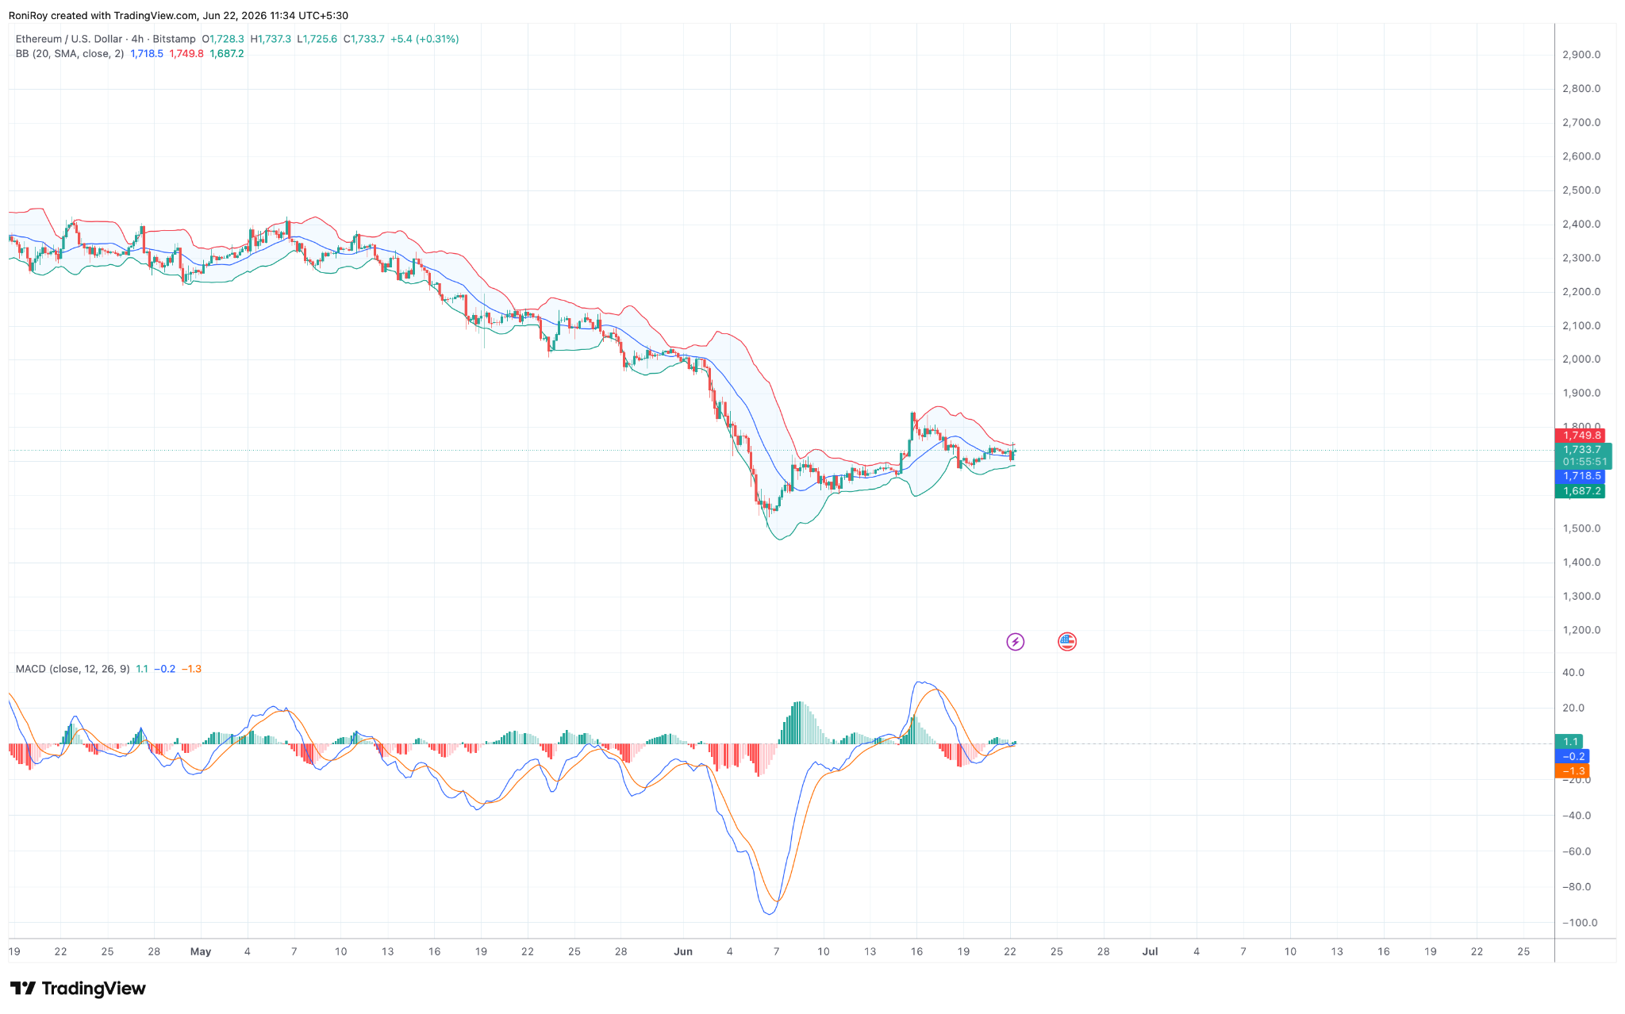Click the Jul label on the time axis

(1150, 951)
